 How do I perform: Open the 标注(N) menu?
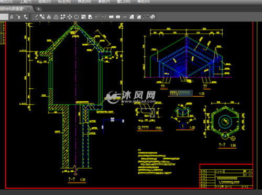(64, 2)
